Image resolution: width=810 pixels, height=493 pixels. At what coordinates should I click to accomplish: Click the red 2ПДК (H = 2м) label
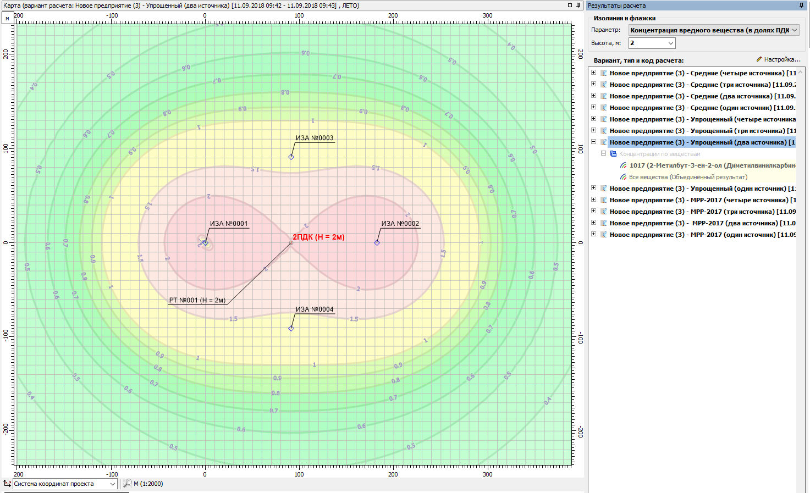pyautogui.click(x=318, y=237)
